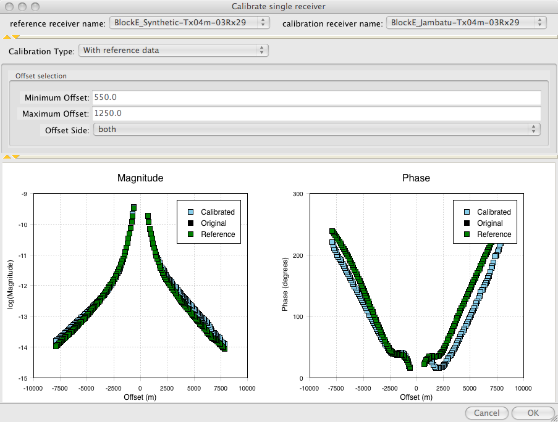Click the "Offset Side:" label
The image size is (558, 422).
coord(67,130)
